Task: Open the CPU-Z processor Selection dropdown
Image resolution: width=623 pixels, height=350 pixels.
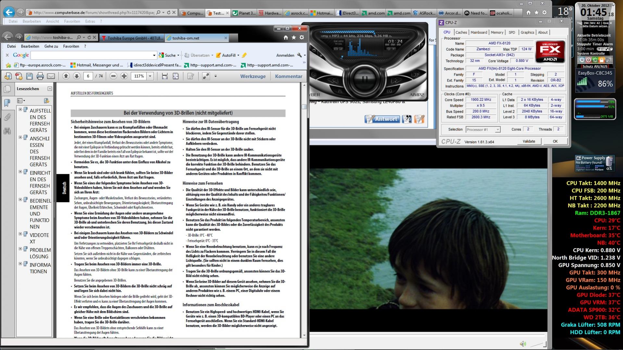Action: point(497,130)
